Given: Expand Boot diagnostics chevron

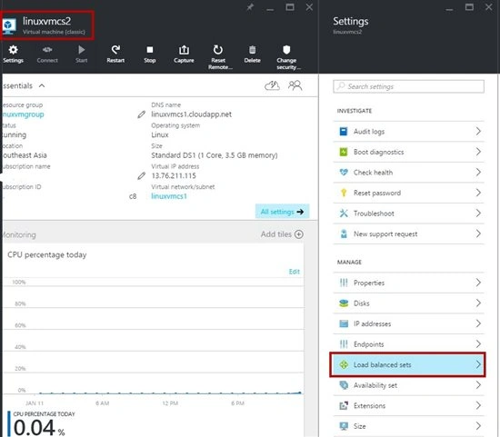Looking at the screenshot, I should (x=478, y=152).
